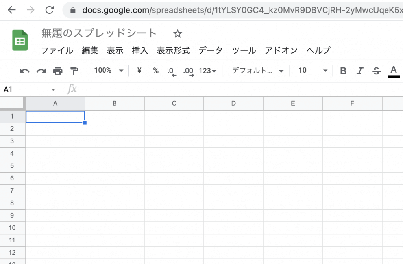This screenshot has width=403, height=264.
Task: Toggle bold formatting
Action: [x=343, y=71]
